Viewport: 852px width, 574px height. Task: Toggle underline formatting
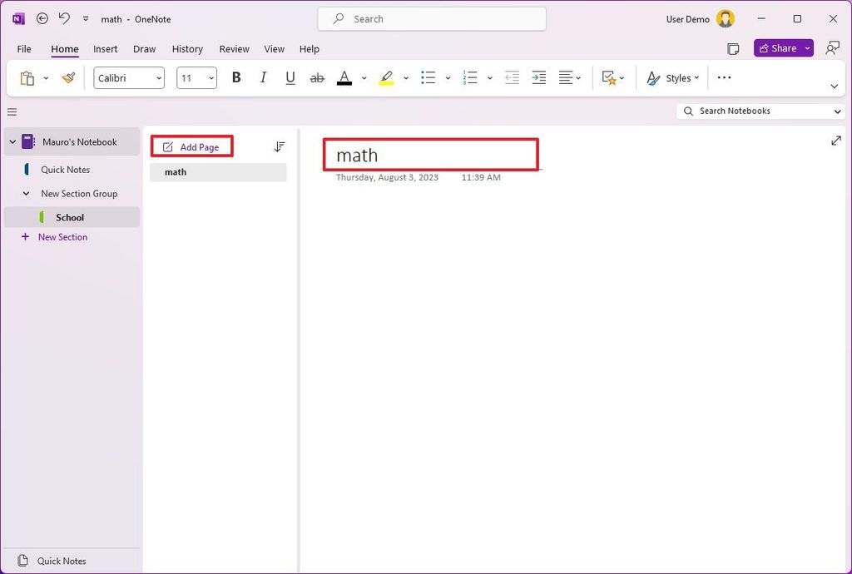pyautogui.click(x=290, y=77)
